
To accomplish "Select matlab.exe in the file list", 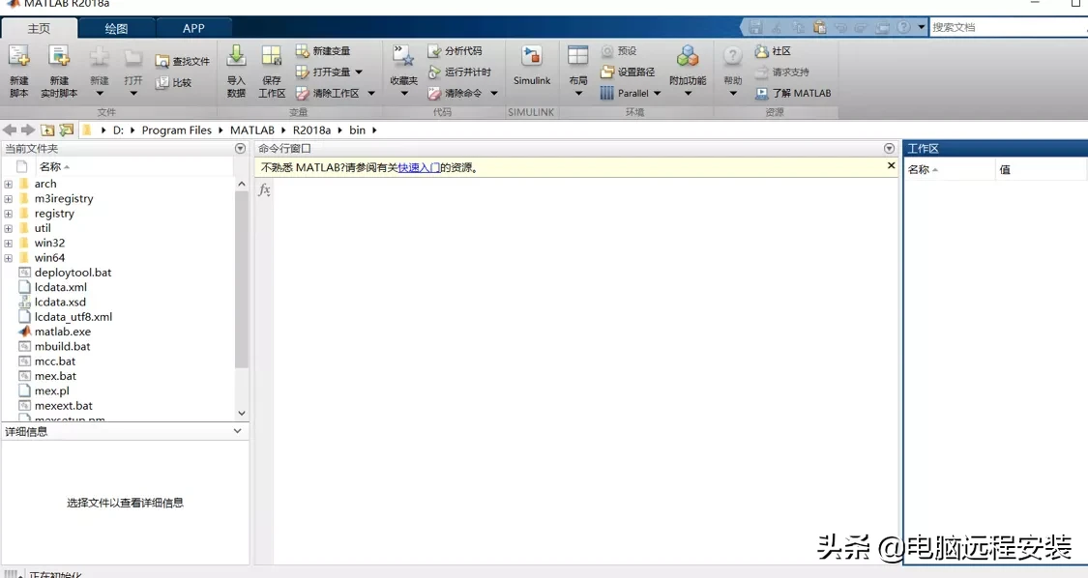I will 63,332.
